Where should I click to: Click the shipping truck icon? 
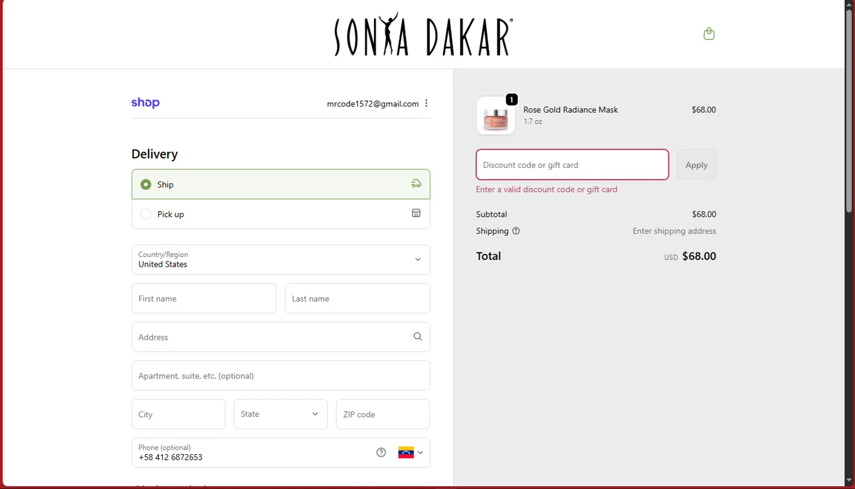click(417, 184)
